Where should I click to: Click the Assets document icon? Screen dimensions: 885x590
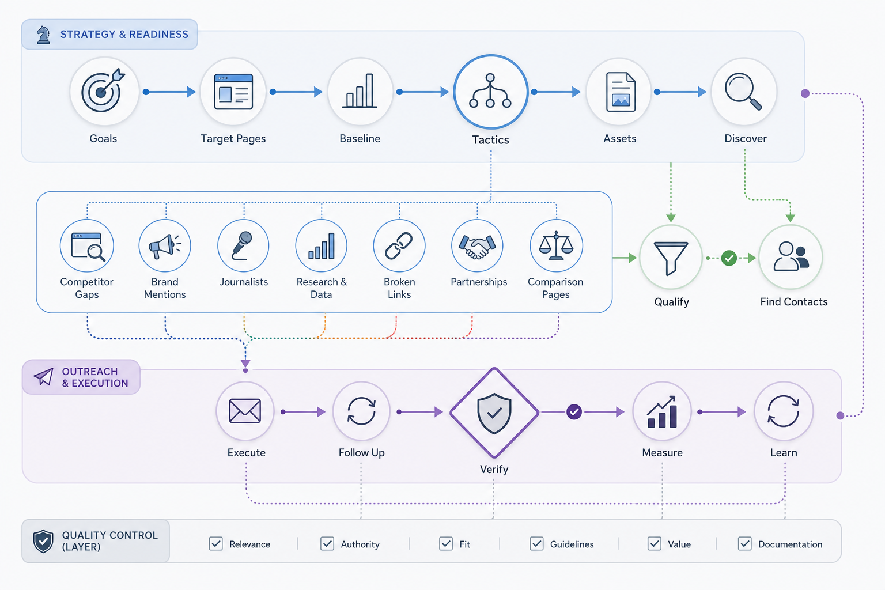(x=619, y=92)
